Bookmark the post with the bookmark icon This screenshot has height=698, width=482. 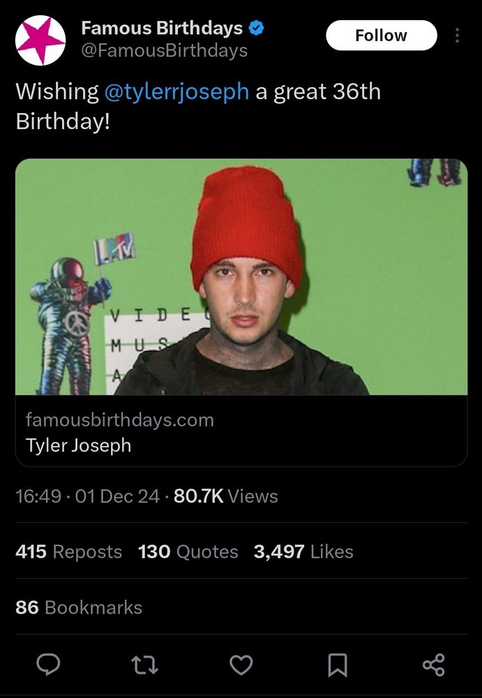(x=337, y=666)
